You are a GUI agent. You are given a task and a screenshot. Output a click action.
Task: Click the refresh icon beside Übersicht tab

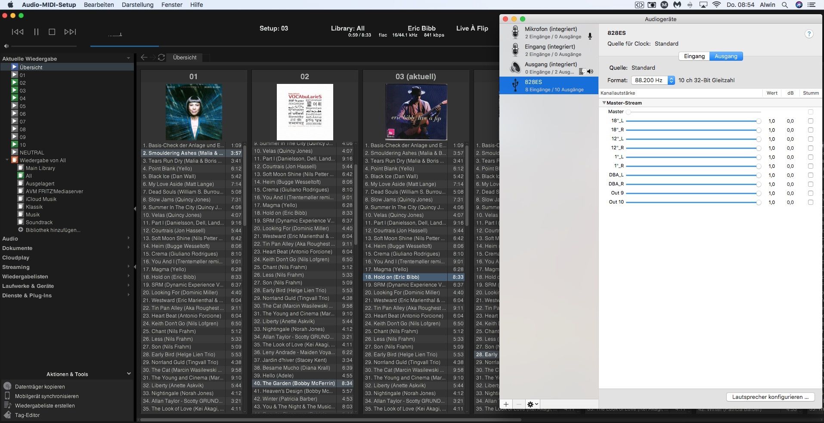tap(161, 57)
